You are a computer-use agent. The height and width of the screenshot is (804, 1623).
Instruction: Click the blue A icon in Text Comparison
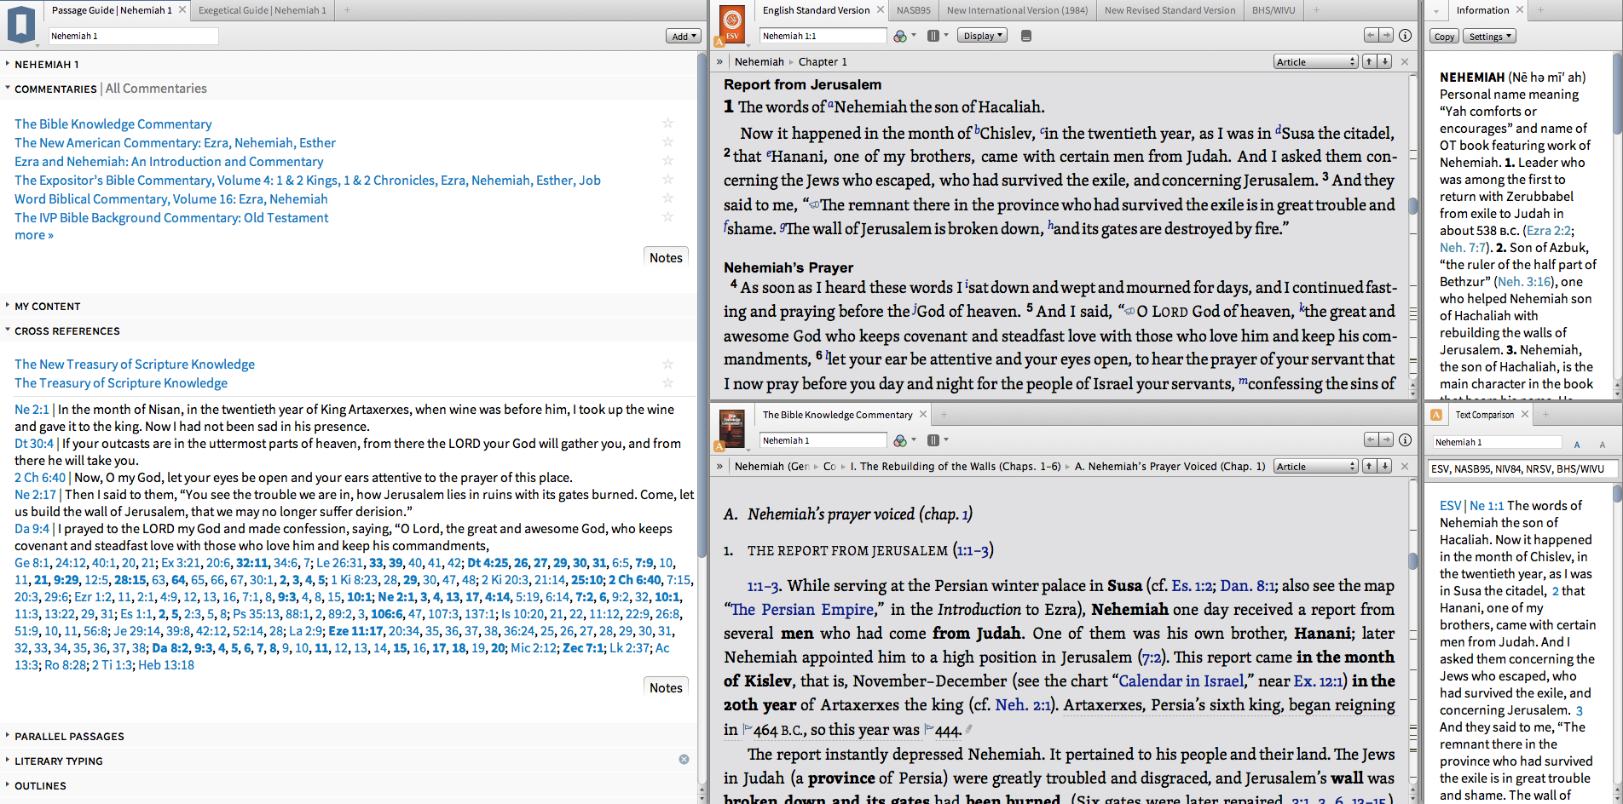tap(1577, 444)
